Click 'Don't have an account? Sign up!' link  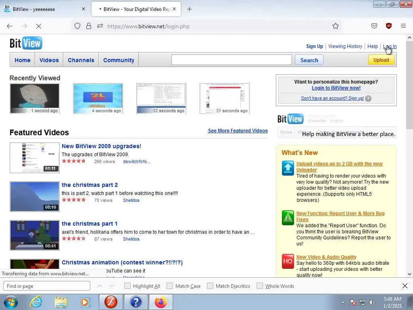(332, 98)
